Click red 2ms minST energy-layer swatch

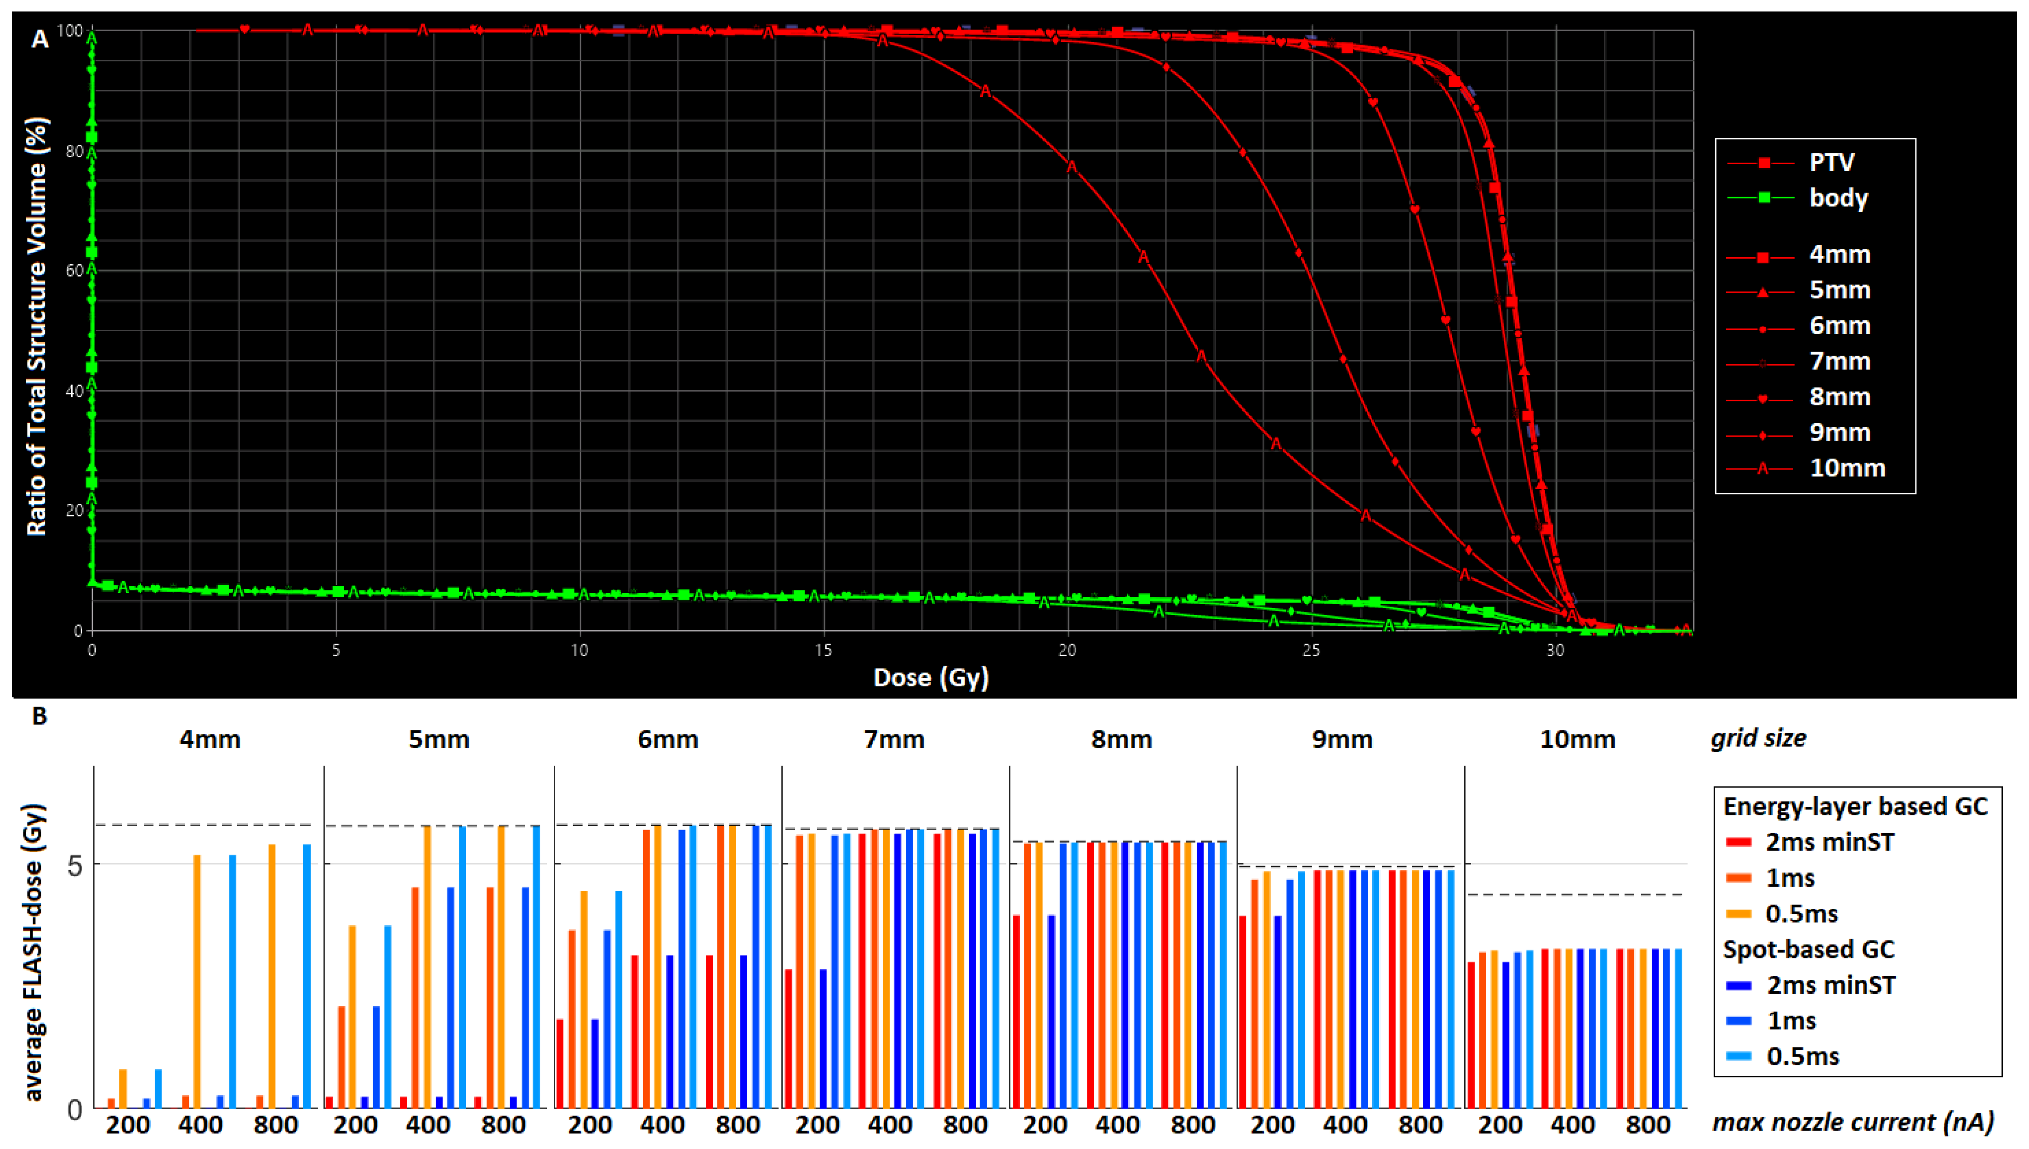1739,843
